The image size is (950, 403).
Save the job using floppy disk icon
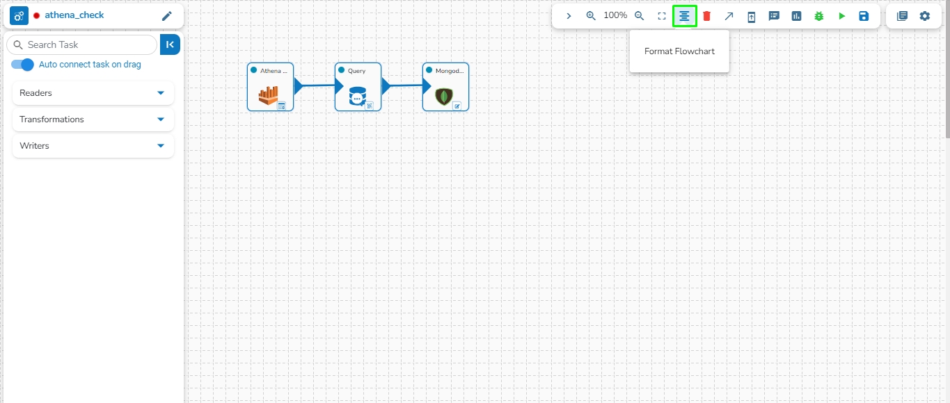click(864, 16)
